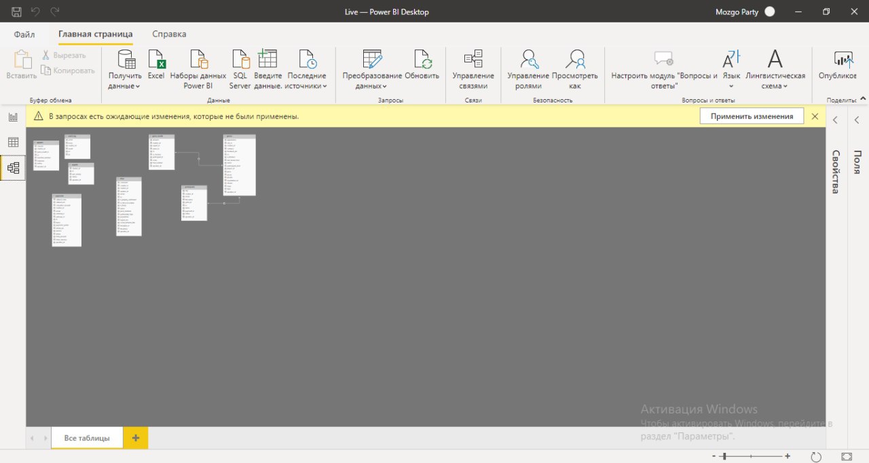The height and width of the screenshot is (463, 869).
Task: Add a new layout tab with plus
Action: [x=136, y=438]
